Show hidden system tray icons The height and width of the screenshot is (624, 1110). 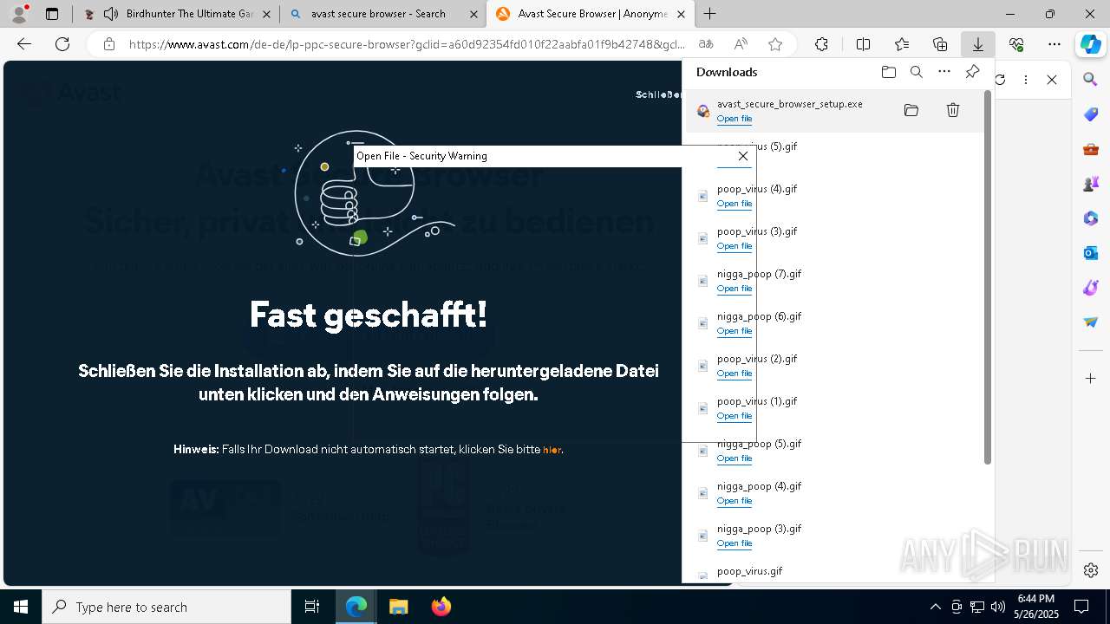tap(935, 607)
